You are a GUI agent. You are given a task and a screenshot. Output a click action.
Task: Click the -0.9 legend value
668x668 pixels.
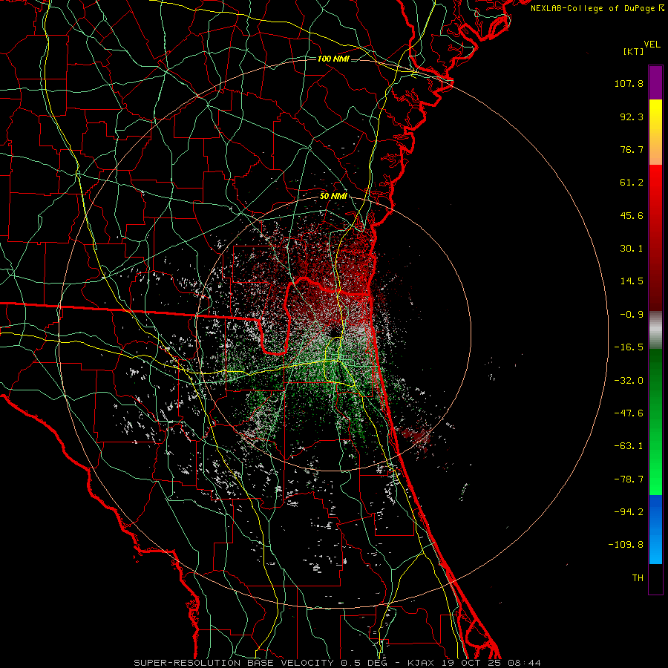[x=632, y=315]
